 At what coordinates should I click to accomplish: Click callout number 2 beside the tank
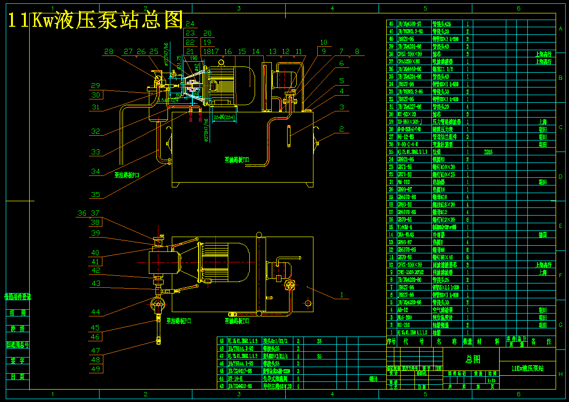click(x=342, y=129)
